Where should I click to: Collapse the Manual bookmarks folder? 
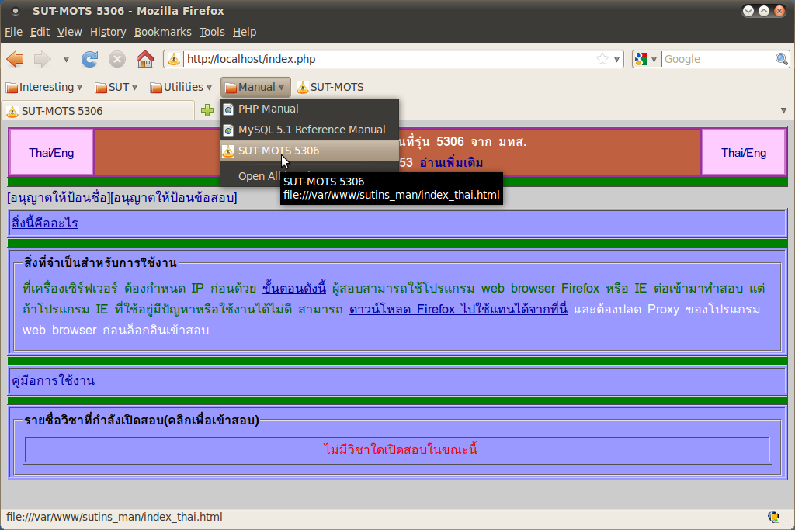coord(255,87)
